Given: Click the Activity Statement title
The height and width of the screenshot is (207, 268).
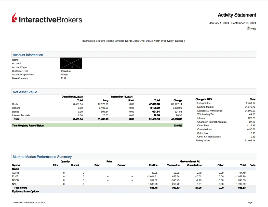Looking at the screenshot, I should click(x=237, y=15).
